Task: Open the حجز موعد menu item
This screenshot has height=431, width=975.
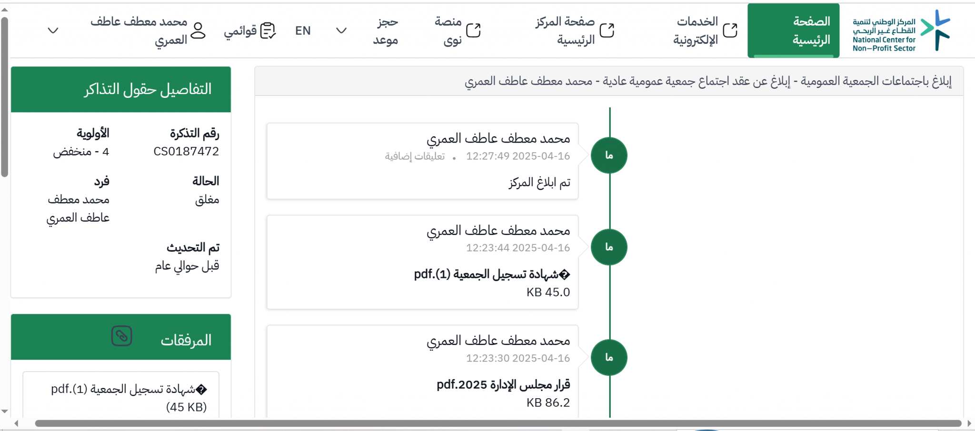Action: pos(386,30)
